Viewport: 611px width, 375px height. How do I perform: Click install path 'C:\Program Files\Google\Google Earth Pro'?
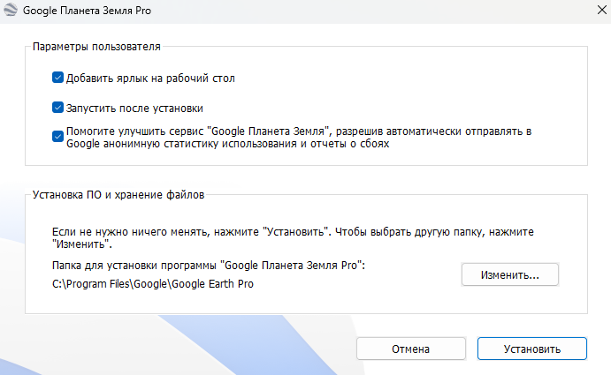[x=153, y=284]
